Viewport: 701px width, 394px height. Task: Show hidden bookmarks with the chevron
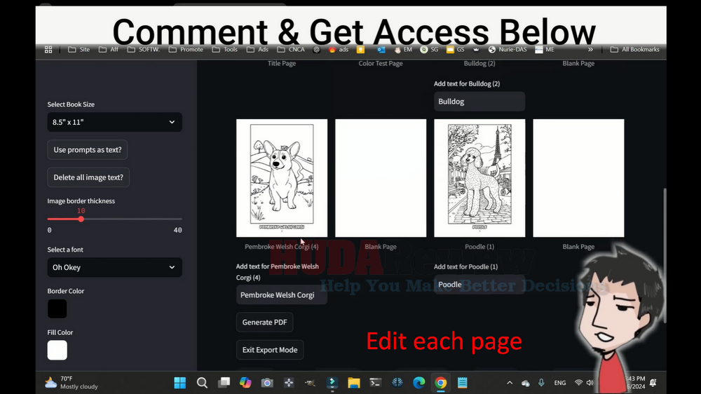(x=590, y=50)
